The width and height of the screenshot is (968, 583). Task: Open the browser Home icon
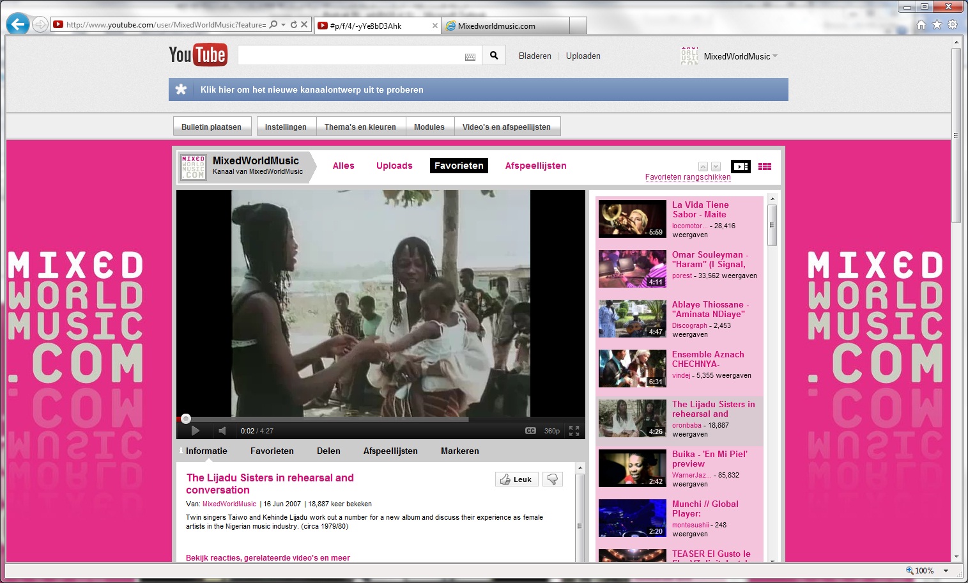[x=921, y=24]
